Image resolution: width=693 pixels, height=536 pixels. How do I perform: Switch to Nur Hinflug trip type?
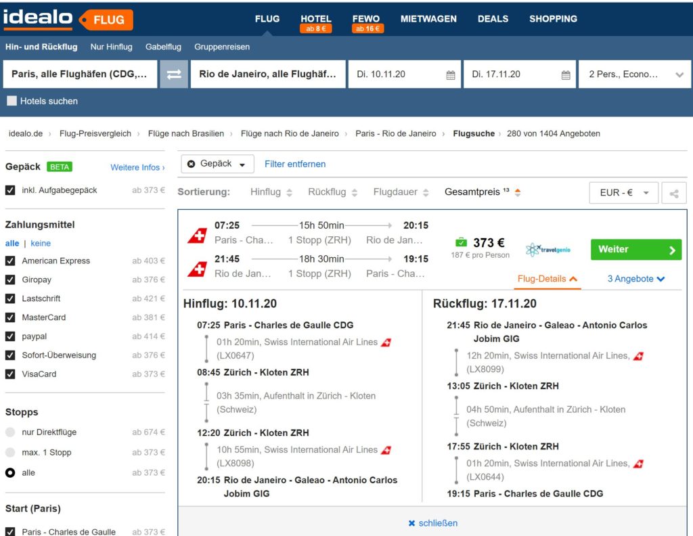[112, 47]
